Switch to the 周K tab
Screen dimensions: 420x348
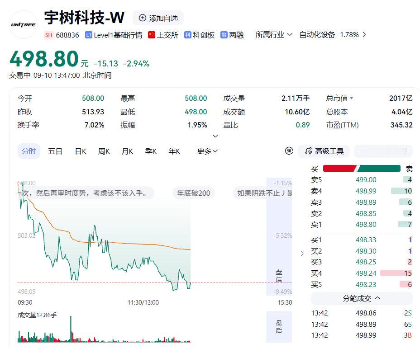coord(104,151)
